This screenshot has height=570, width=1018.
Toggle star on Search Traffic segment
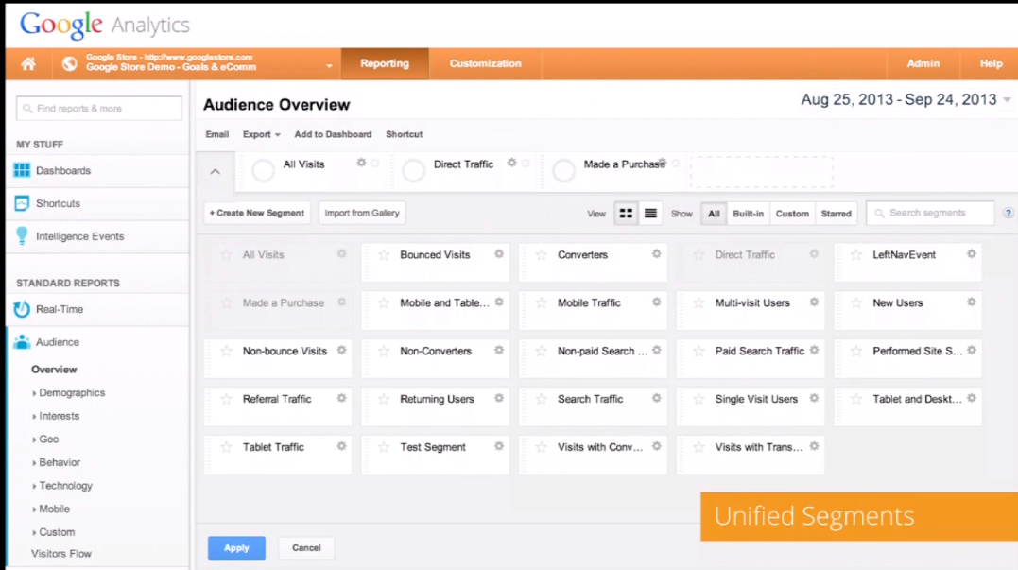click(541, 399)
